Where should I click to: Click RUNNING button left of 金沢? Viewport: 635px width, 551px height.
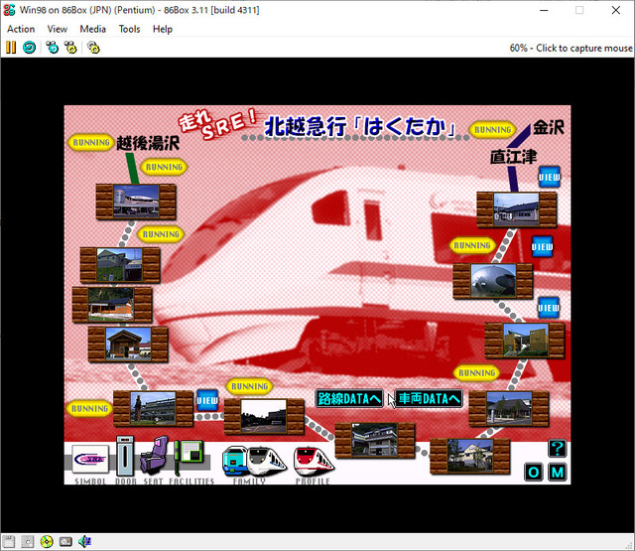[492, 130]
